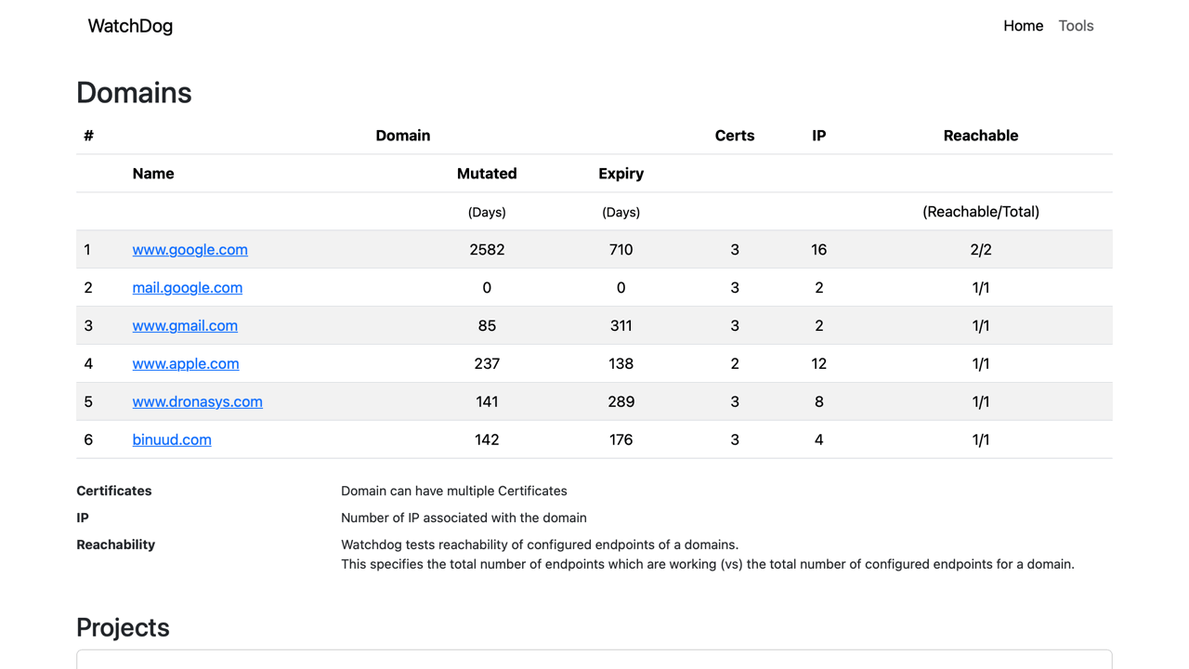Image resolution: width=1189 pixels, height=669 pixels.
Task: Click the (Reachable/Total) label
Action: tap(981, 212)
